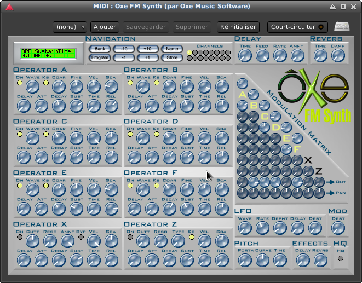Toggle Operator D KB LED

click(157, 134)
